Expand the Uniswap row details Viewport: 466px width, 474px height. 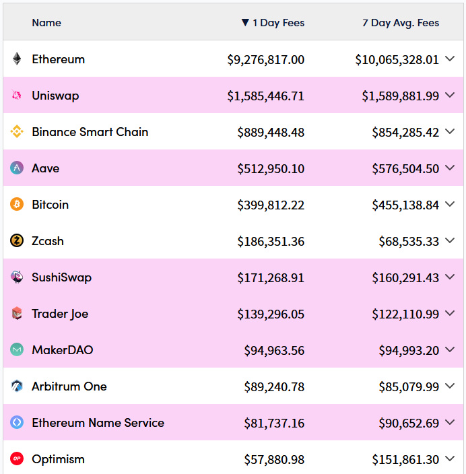[x=451, y=96]
